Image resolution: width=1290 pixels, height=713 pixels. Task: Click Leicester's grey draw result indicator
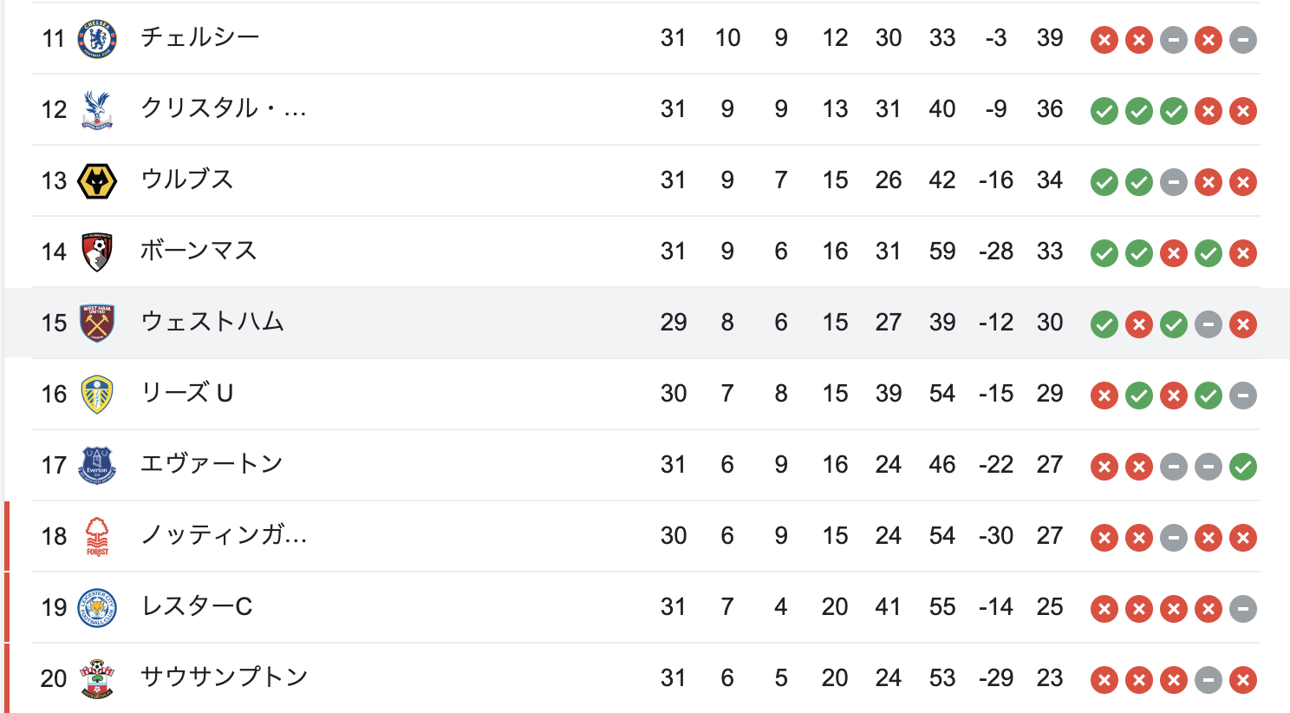[x=1242, y=609]
